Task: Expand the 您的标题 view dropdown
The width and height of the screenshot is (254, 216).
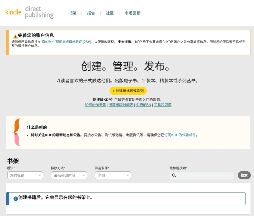Action: pyautogui.click(x=25, y=175)
